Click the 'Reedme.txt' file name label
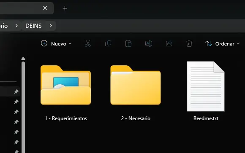 [206, 118]
